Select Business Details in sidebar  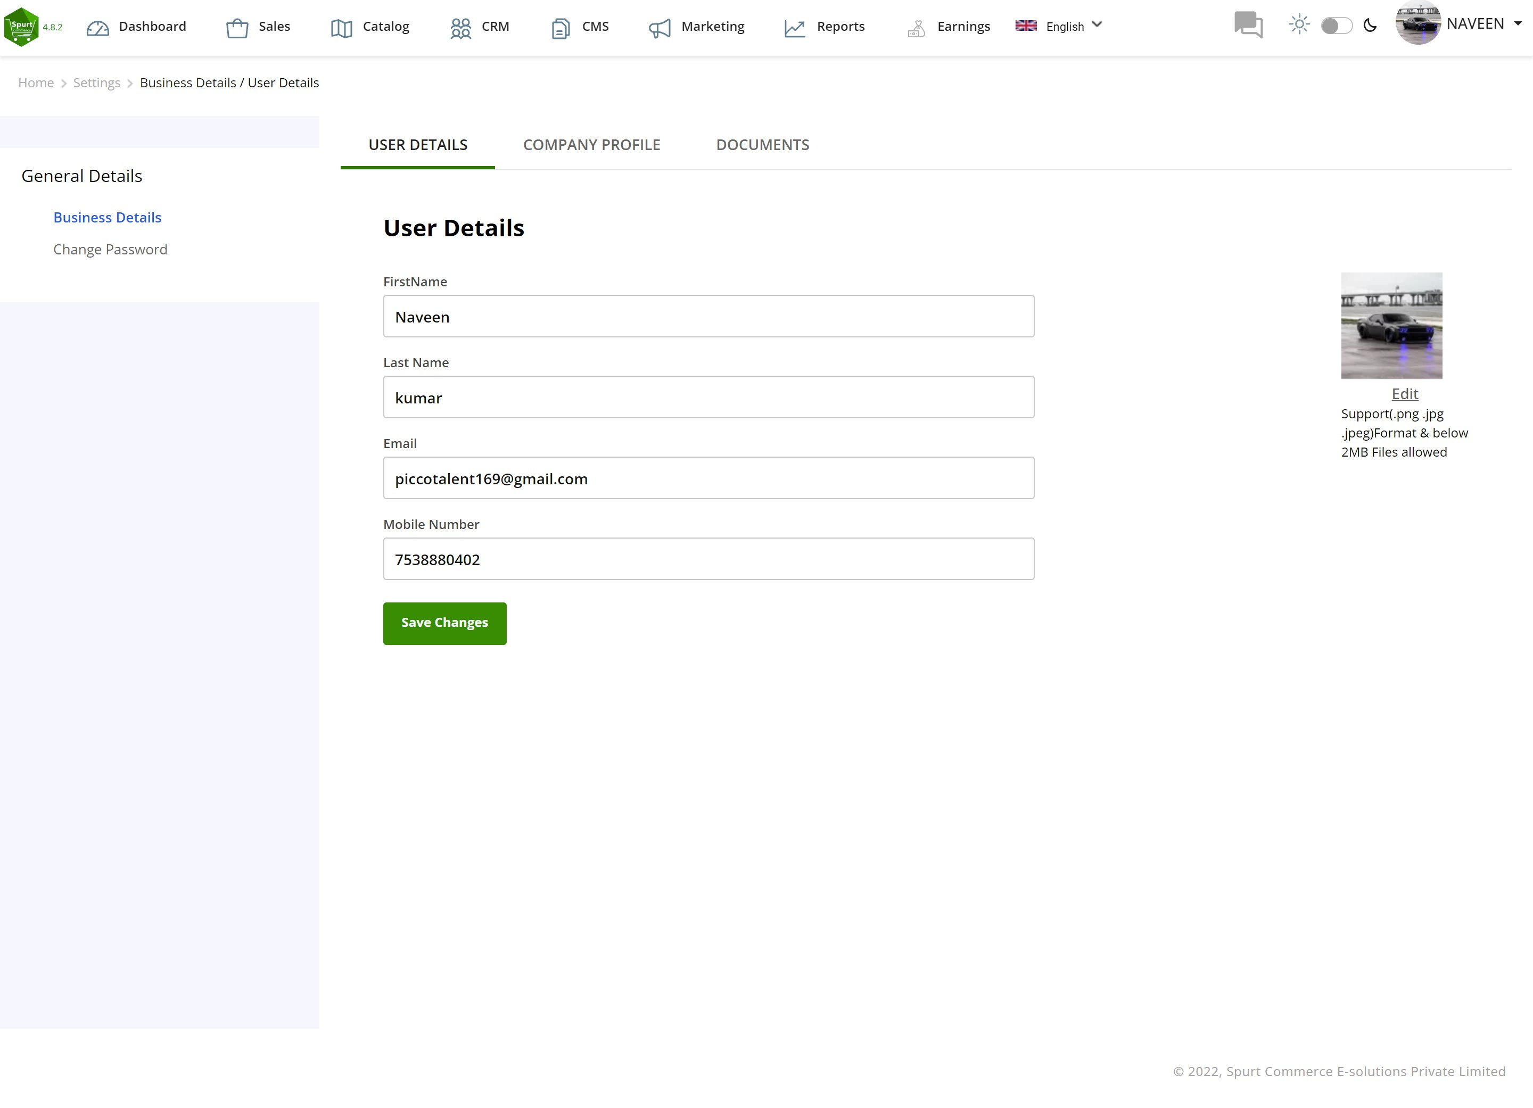tap(108, 218)
